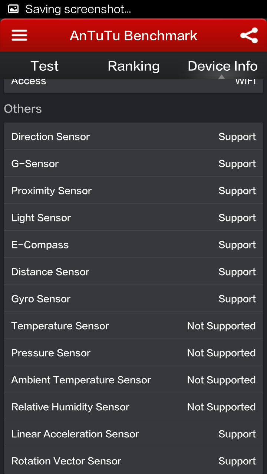Select the Distance Sensor row
Image resolution: width=267 pixels, height=474 pixels.
[133, 271]
